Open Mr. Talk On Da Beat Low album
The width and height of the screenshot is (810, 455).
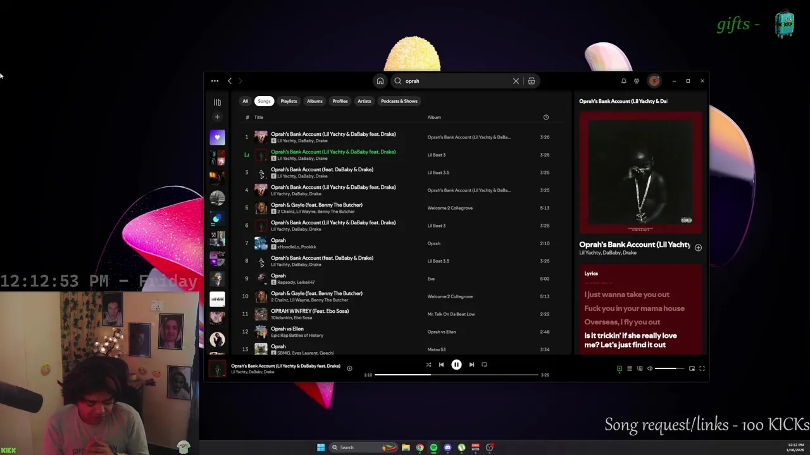click(451, 314)
